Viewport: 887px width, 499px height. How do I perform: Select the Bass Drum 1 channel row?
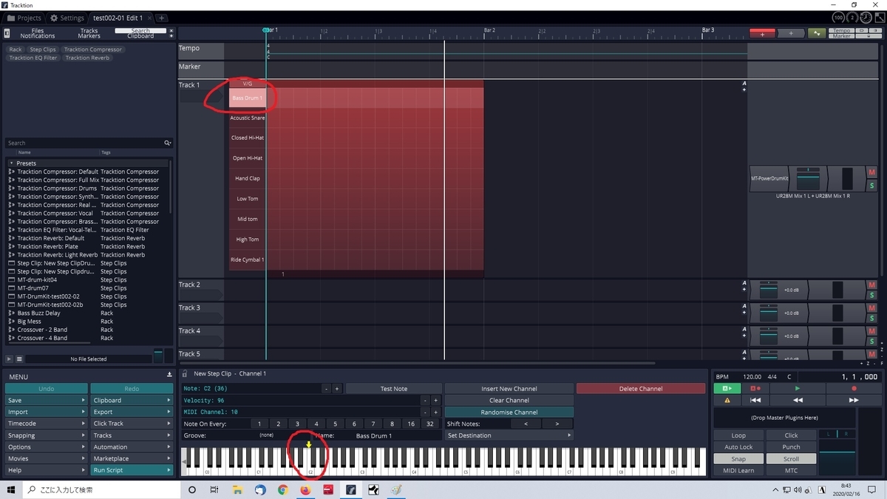[247, 98]
